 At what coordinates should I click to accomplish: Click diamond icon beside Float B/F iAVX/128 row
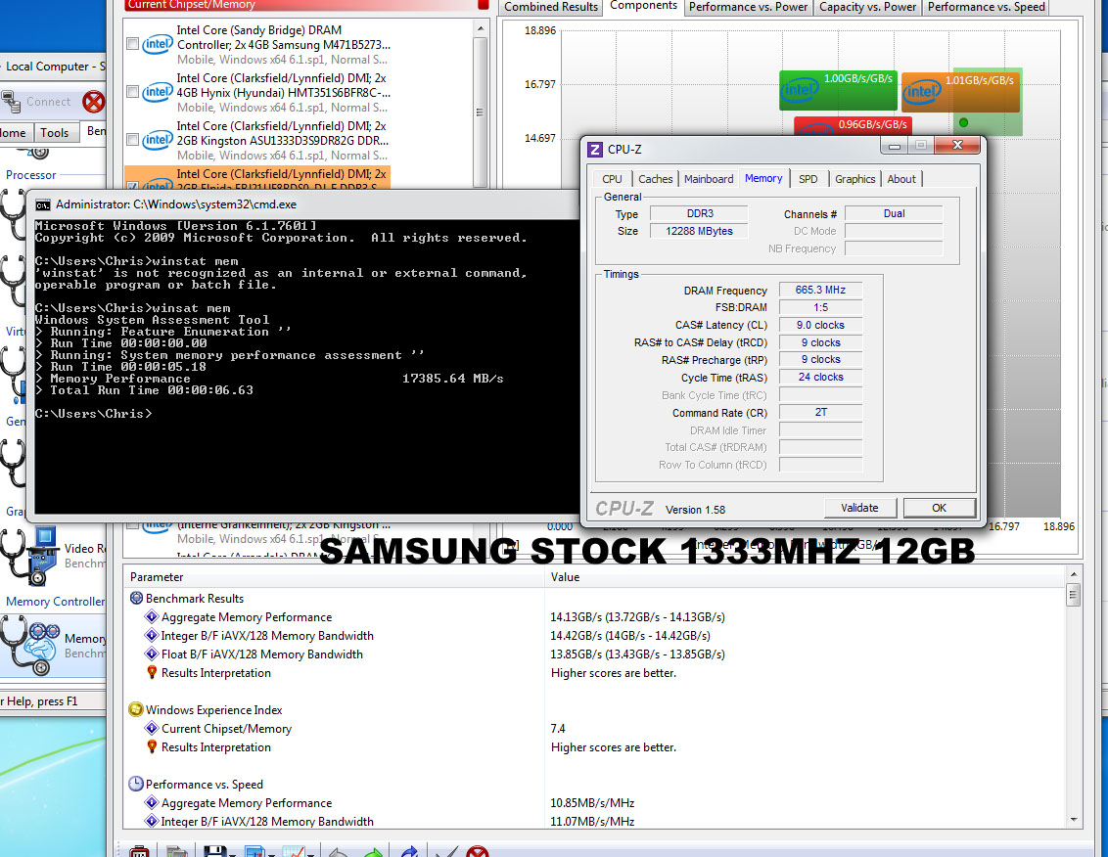151,654
